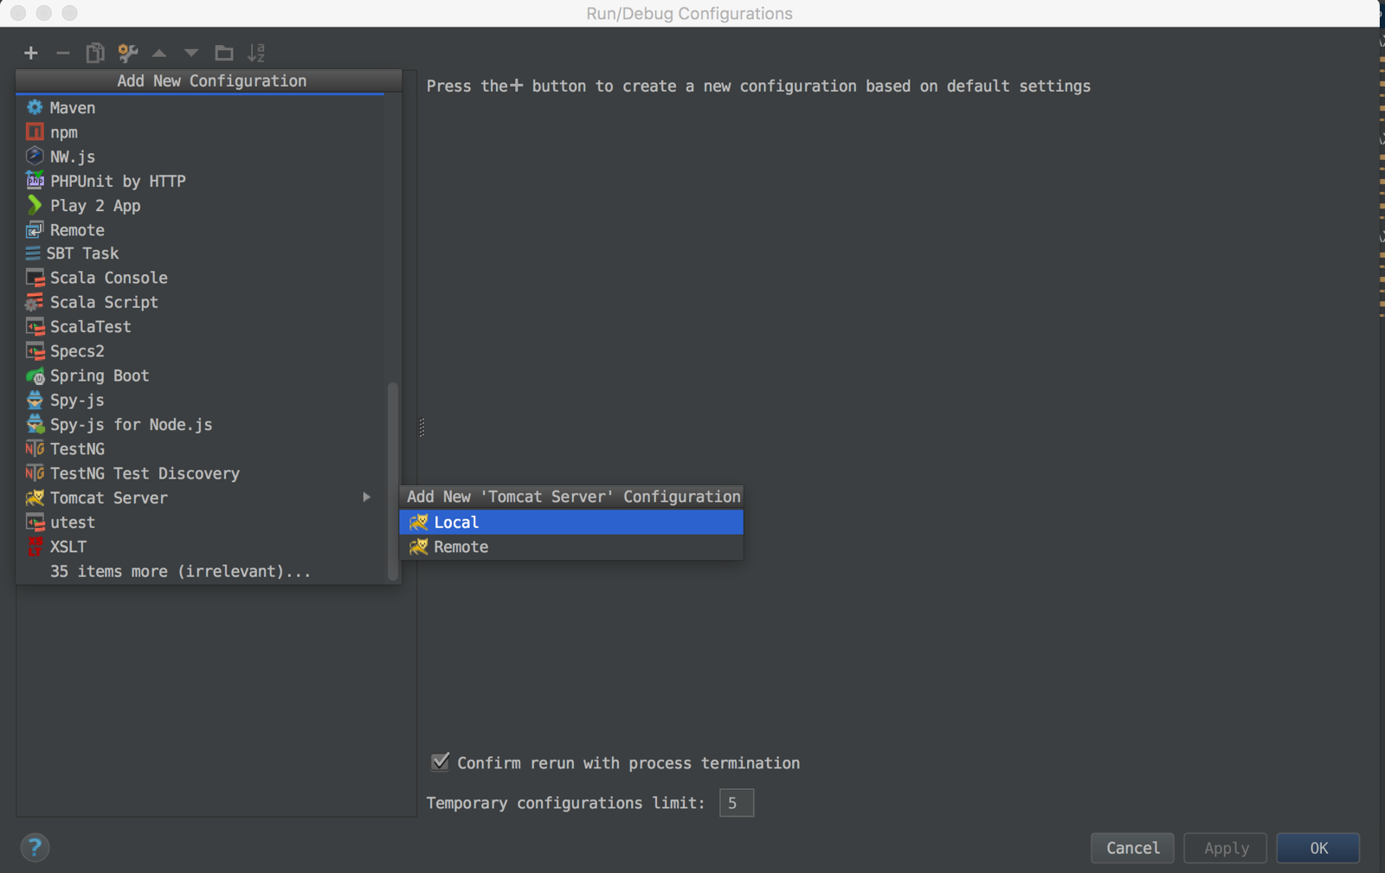The width and height of the screenshot is (1385, 873).
Task: Click the Spy-js for Node.js icon
Action: (x=35, y=424)
